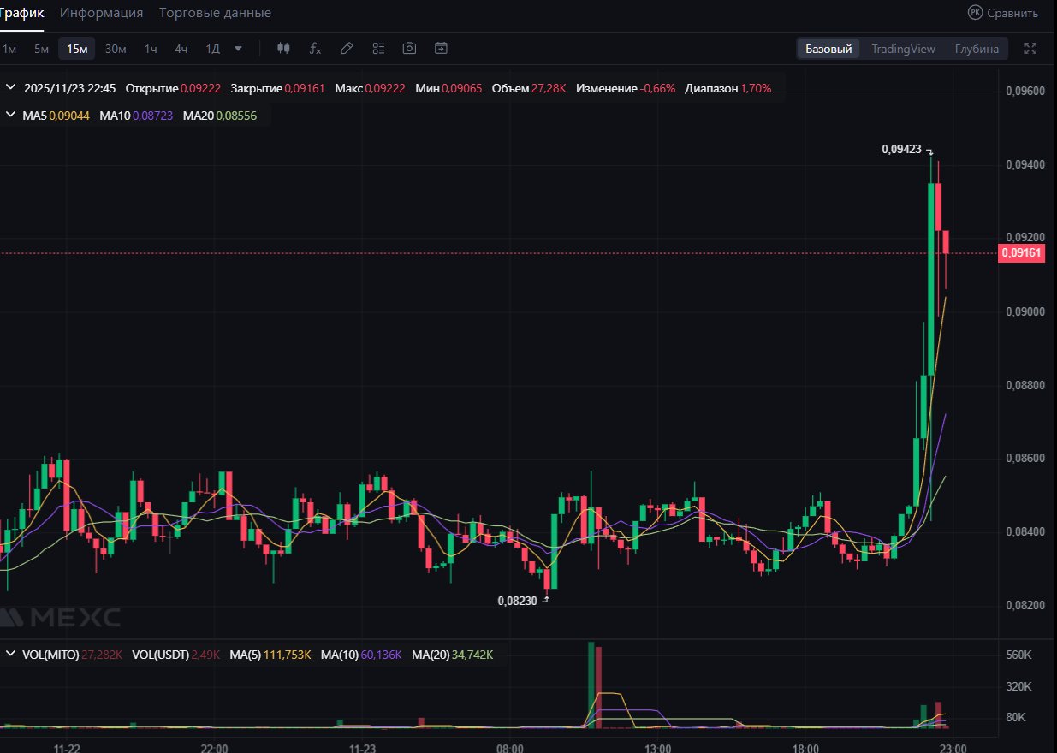Click the PK compare icon
This screenshot has width=1057, height=753.
(x=975, y=12)
